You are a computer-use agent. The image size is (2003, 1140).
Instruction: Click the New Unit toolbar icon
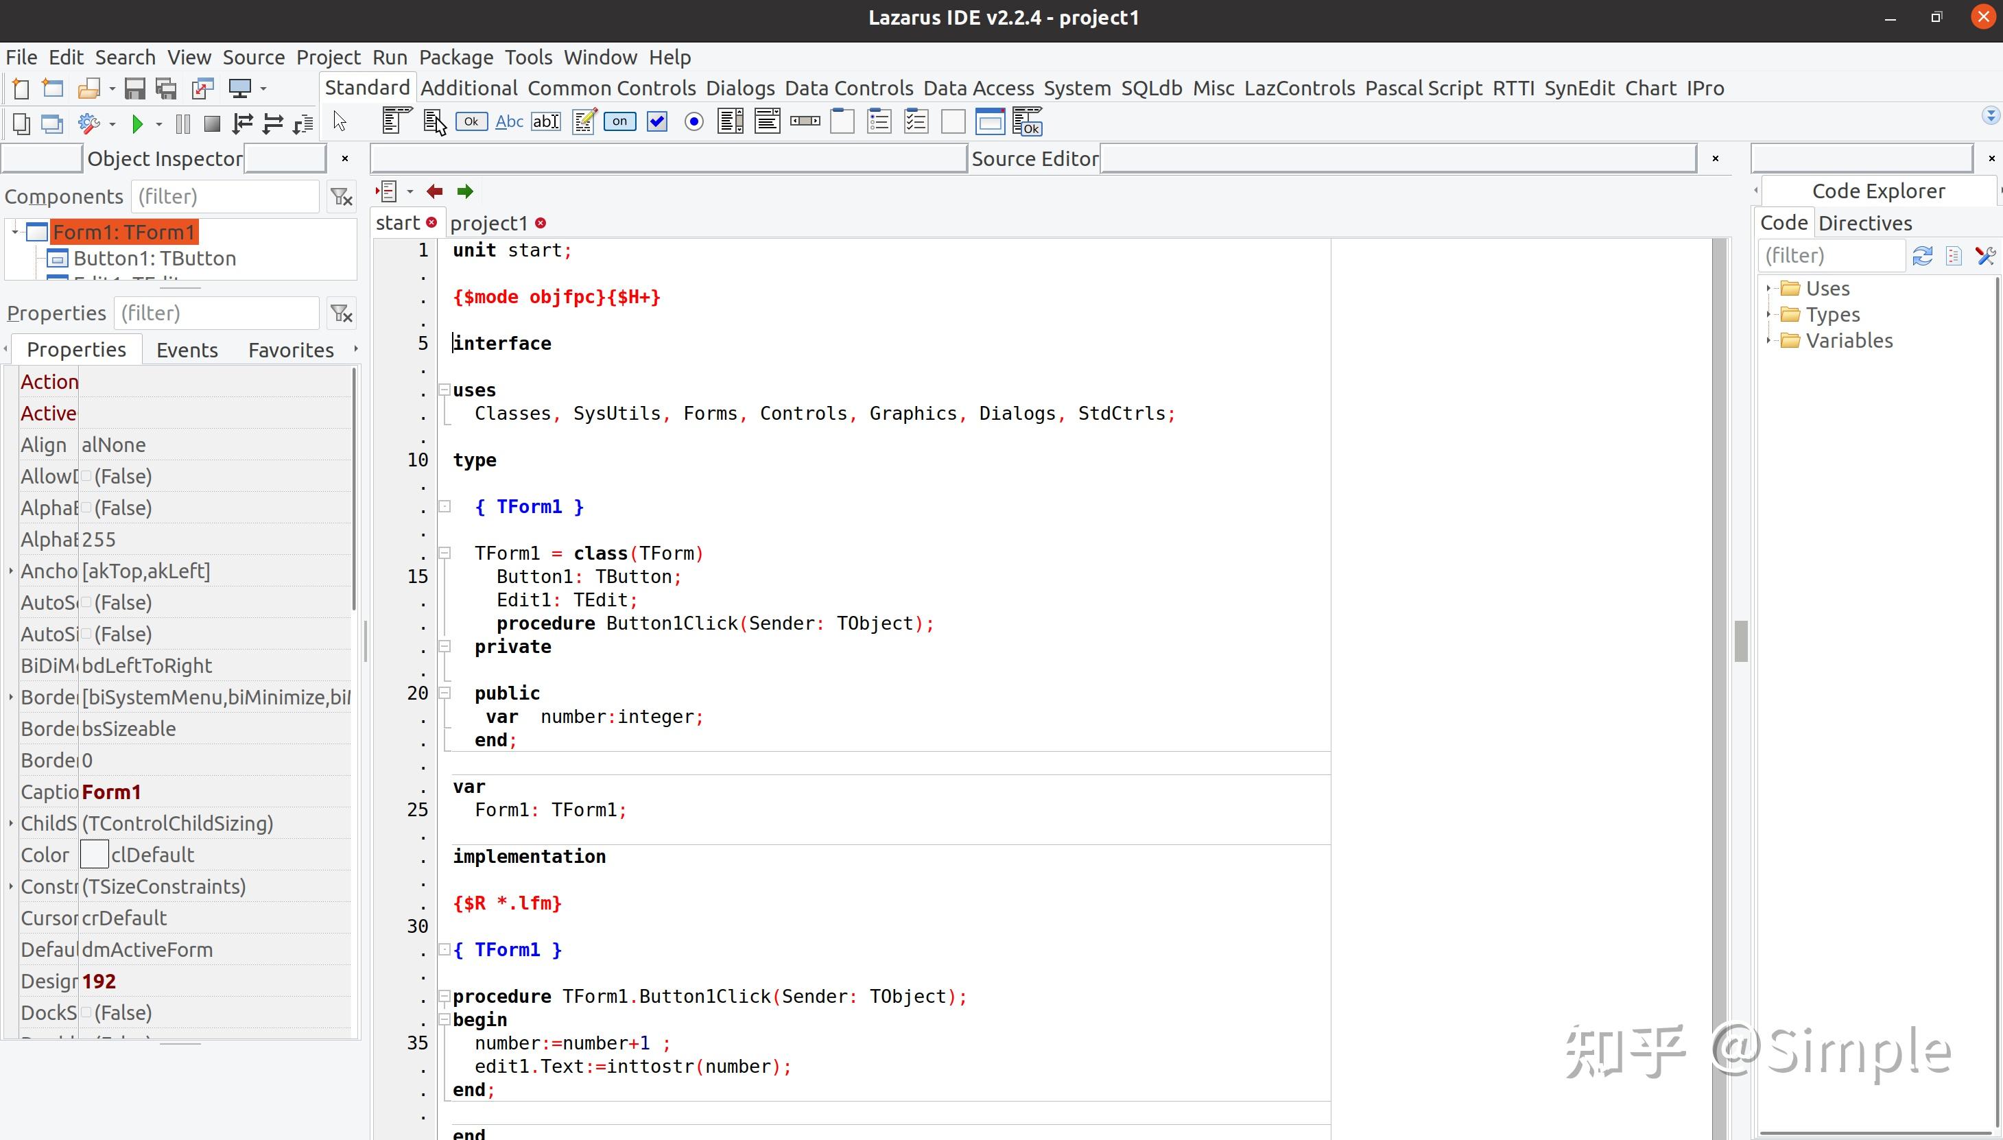pos(21,88)
